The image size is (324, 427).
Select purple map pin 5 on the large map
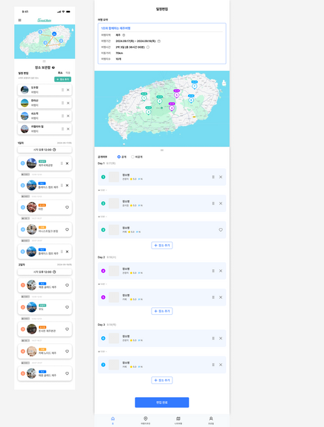tap(176, 95)
